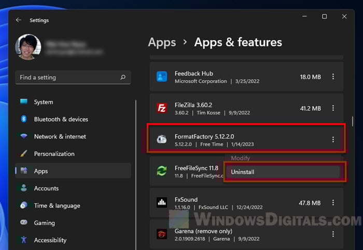The width and height of the screenshot is (363, 250).
Task: Click the FxSound app name
Action: [186, 199]
